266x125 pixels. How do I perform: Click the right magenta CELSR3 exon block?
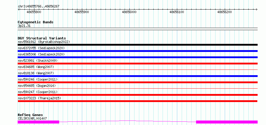(x=227, y=122)
